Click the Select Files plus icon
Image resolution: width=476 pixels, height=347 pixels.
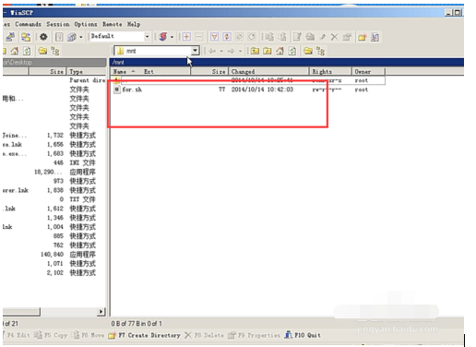[186, 37]
